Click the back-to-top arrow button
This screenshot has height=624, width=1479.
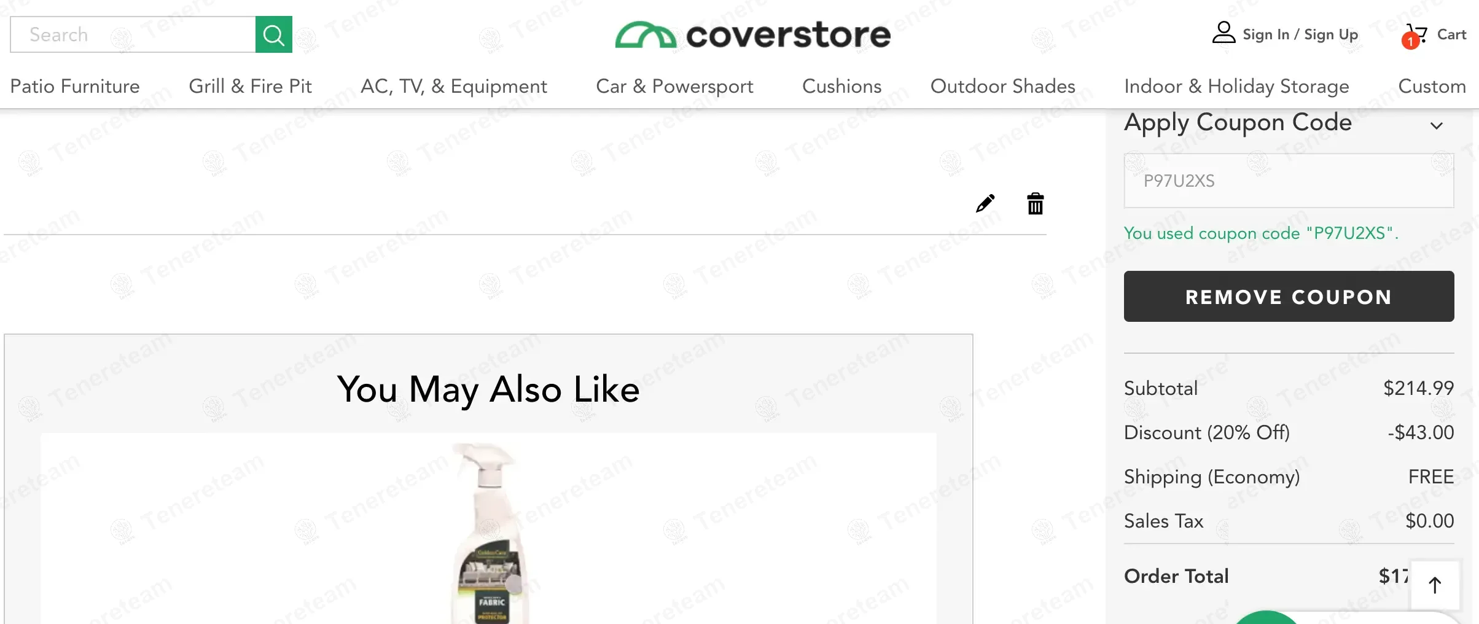[1435, 585]
